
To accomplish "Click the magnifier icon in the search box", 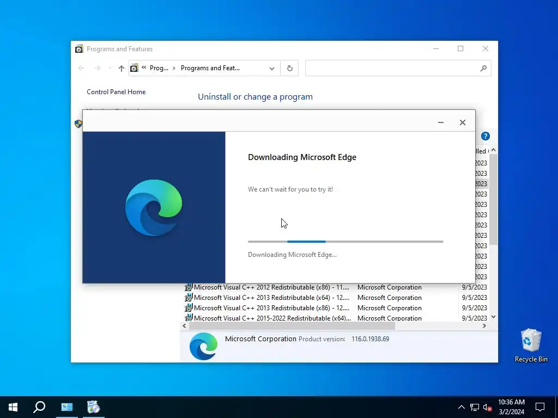I will [x=483, y=68].
